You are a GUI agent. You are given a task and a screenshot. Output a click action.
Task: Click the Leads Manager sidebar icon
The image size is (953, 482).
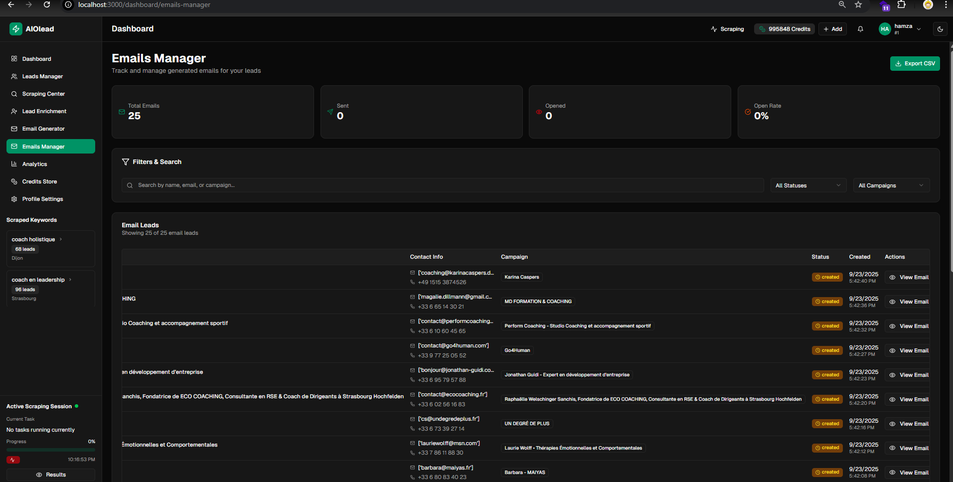(14, 76)
